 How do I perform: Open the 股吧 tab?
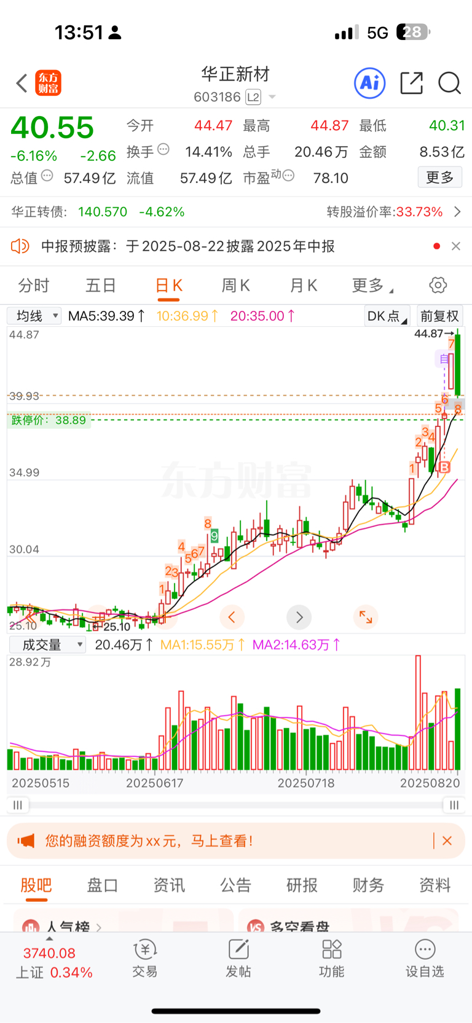(36, 885)
